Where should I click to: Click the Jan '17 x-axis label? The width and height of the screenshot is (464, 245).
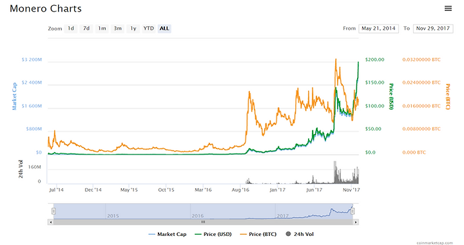(x=277, y=190)
